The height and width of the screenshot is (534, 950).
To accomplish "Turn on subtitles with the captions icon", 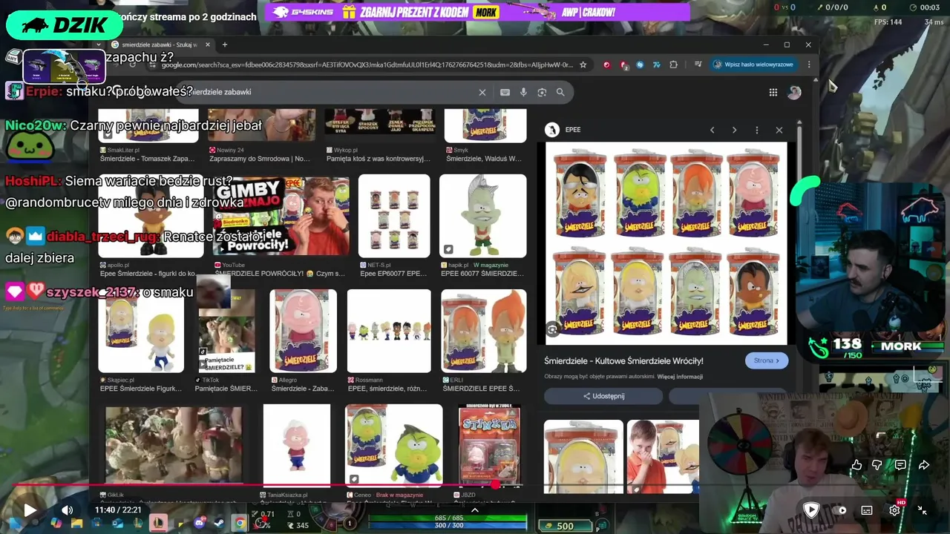I will tap(867, 510).
